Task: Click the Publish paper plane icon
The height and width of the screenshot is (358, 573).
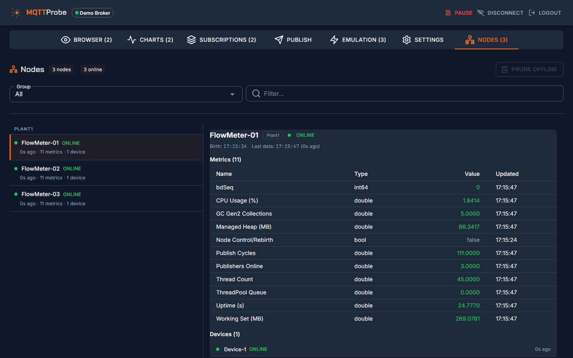Action: 279,40
